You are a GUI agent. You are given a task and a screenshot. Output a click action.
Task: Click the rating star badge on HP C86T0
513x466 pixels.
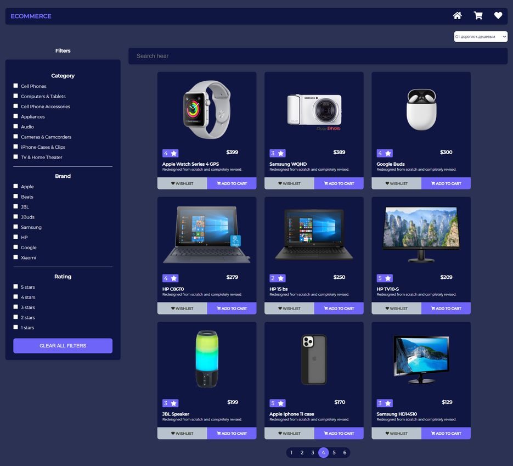(170, 278)
